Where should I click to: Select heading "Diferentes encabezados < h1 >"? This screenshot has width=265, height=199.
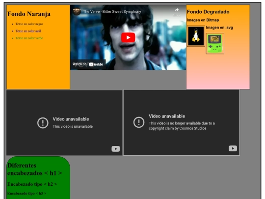[35, 169]
